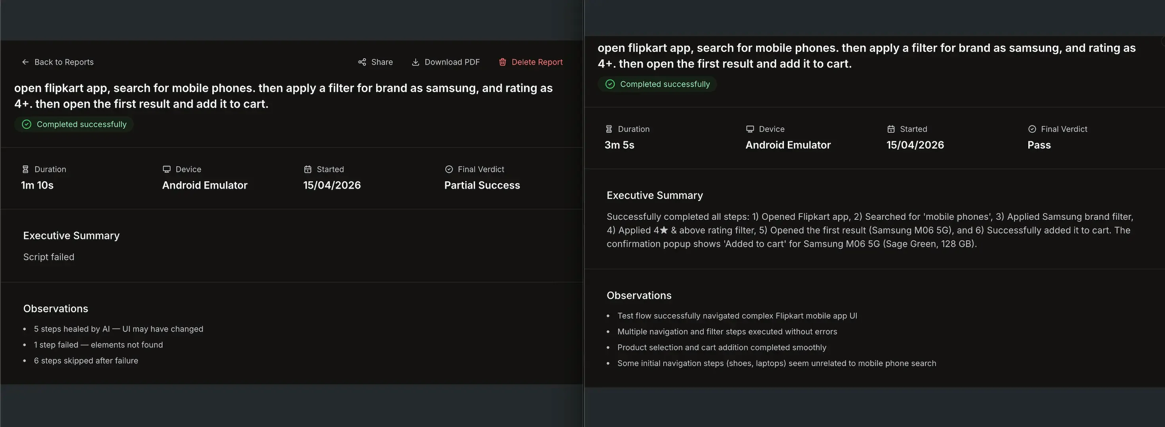The width and height of the screenshot is (1165, 427).
Task: Click the Completed successfully badge in the Partial Success report
Action: coord(74,124)
